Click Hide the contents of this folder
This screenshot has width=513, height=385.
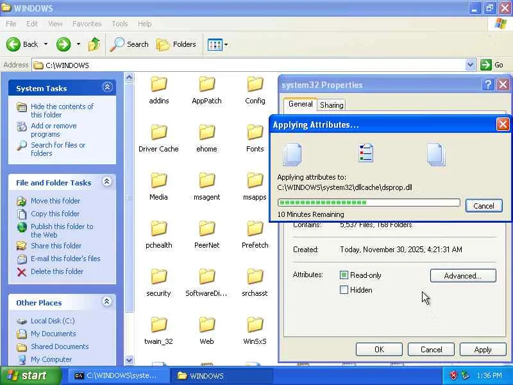coord(62,110)
